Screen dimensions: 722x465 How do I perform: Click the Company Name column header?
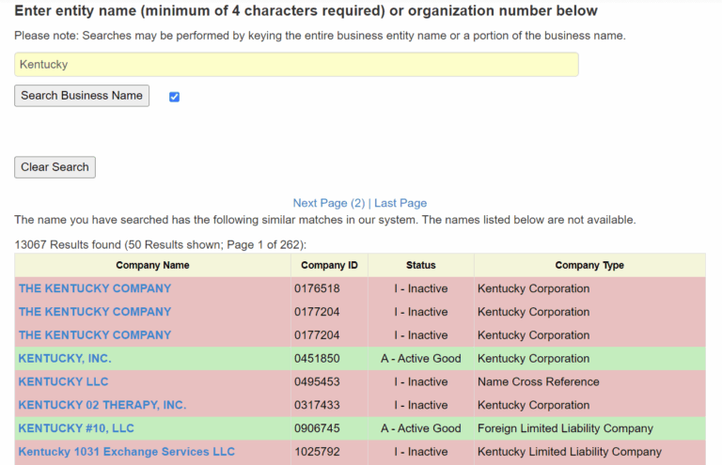coord(152,265)
